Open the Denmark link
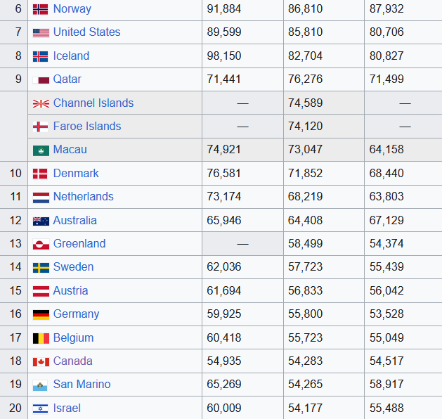The height and width of the screenshot is (419, 442). click(x=76, y=173)
